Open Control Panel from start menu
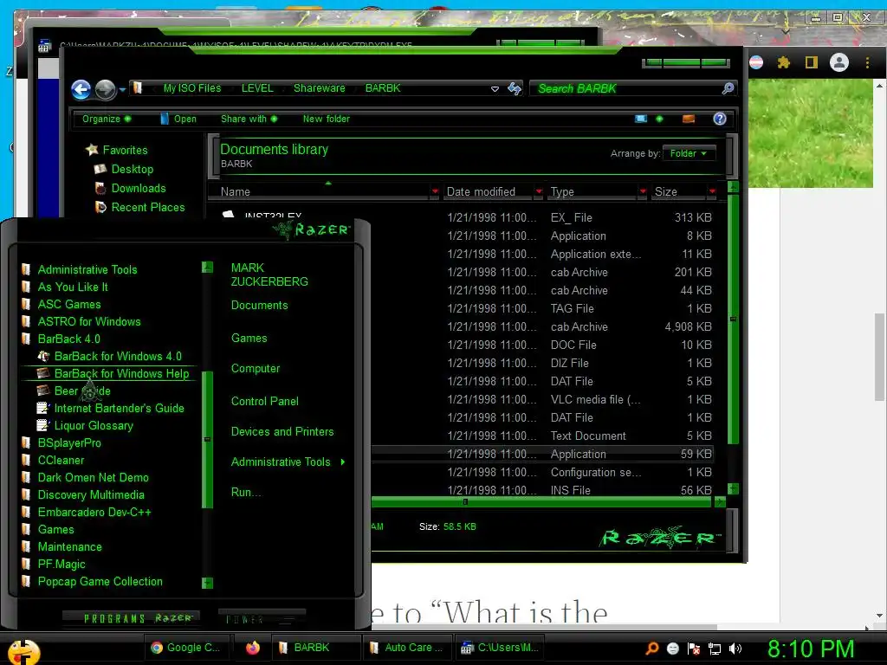The image size is (887, 665). [x=265, y=402]
